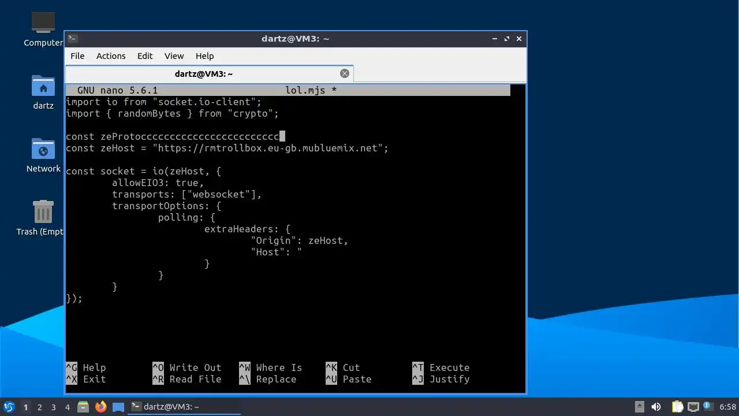Select the dartz@VM3: ~ terminal tab
The image size is (739, 416).
coord(209,74)
